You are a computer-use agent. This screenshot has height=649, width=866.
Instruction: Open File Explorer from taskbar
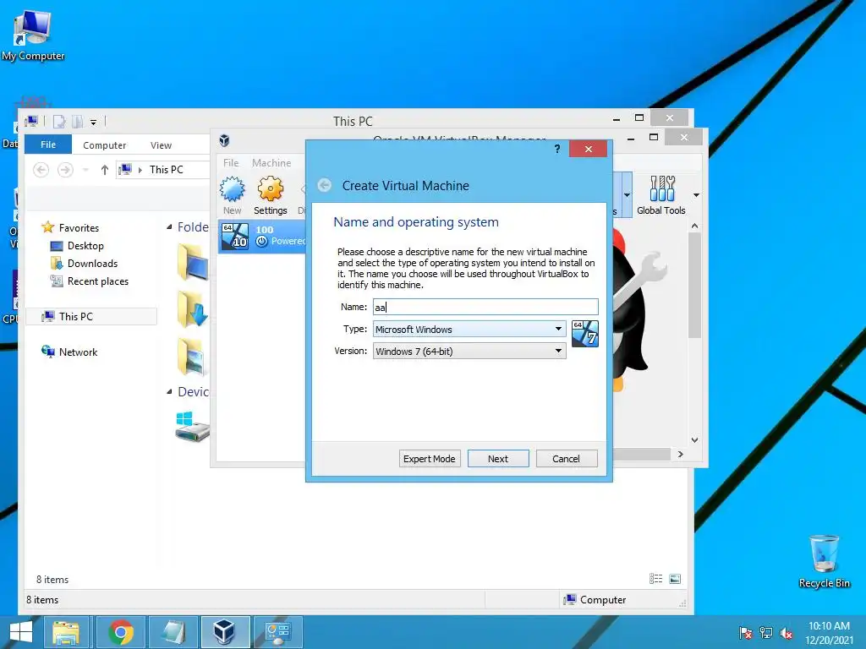click(66, 632)
